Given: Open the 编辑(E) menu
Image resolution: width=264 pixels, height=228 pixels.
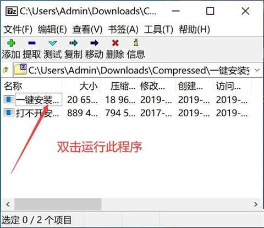Looking at the screenshot, I should point(52,30).
